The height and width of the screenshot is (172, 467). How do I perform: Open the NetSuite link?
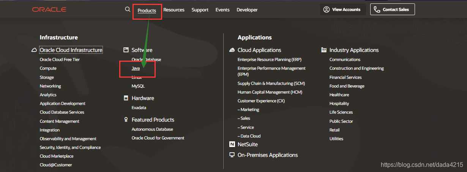(248, 144)
